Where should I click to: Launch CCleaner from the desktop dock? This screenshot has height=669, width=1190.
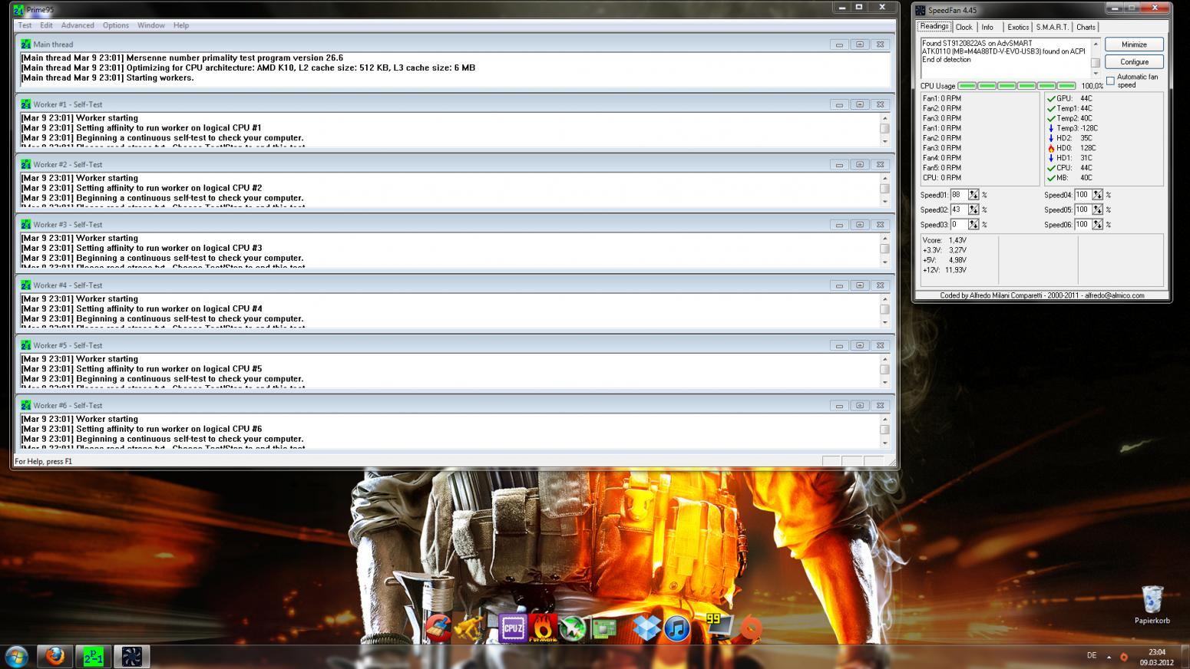[x=438, y=629]
